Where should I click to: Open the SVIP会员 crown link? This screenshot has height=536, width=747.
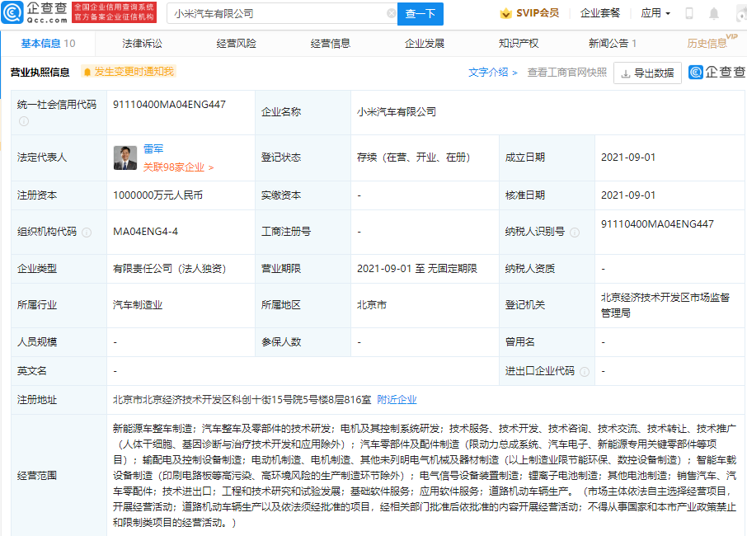[x=529, y=13]
